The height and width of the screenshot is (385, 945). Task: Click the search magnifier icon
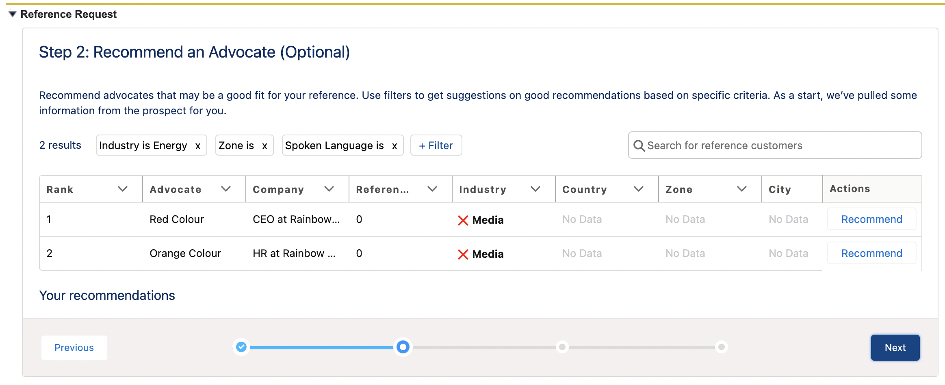(639, 146)
